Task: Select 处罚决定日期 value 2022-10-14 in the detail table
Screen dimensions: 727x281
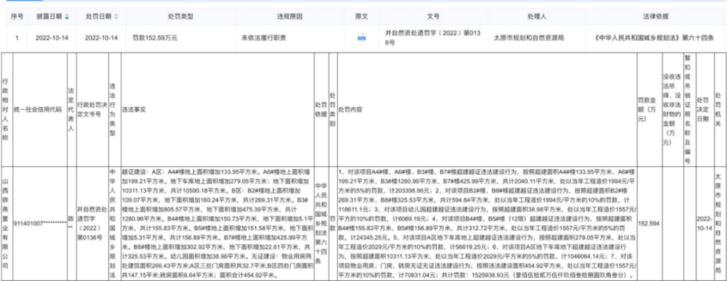Action: [704, 224]
